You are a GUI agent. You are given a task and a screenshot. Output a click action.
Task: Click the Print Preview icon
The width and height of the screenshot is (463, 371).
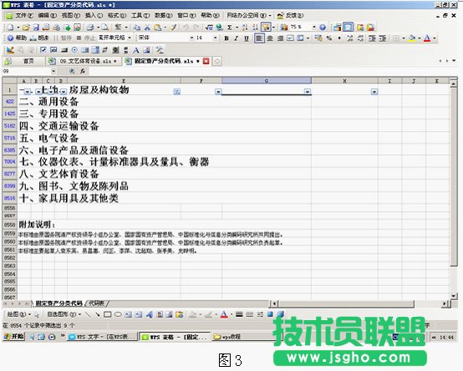pos(104,28)
